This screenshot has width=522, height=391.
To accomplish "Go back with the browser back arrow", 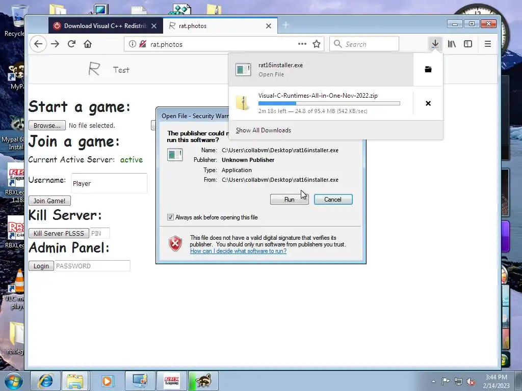I will click(38, 44).
